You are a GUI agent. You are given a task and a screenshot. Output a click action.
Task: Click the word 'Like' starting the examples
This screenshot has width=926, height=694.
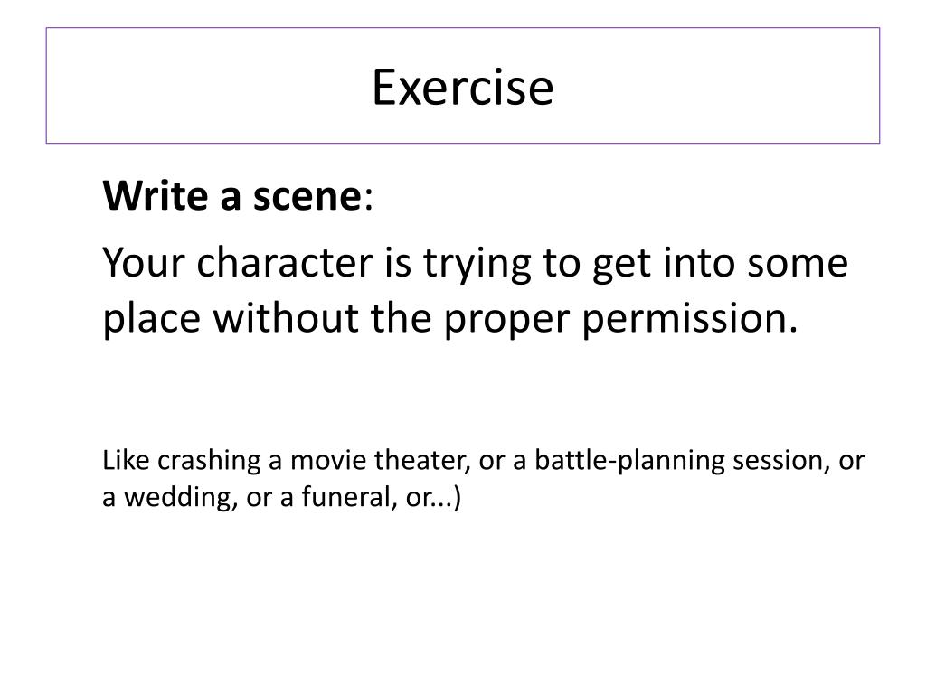(123, 460)
